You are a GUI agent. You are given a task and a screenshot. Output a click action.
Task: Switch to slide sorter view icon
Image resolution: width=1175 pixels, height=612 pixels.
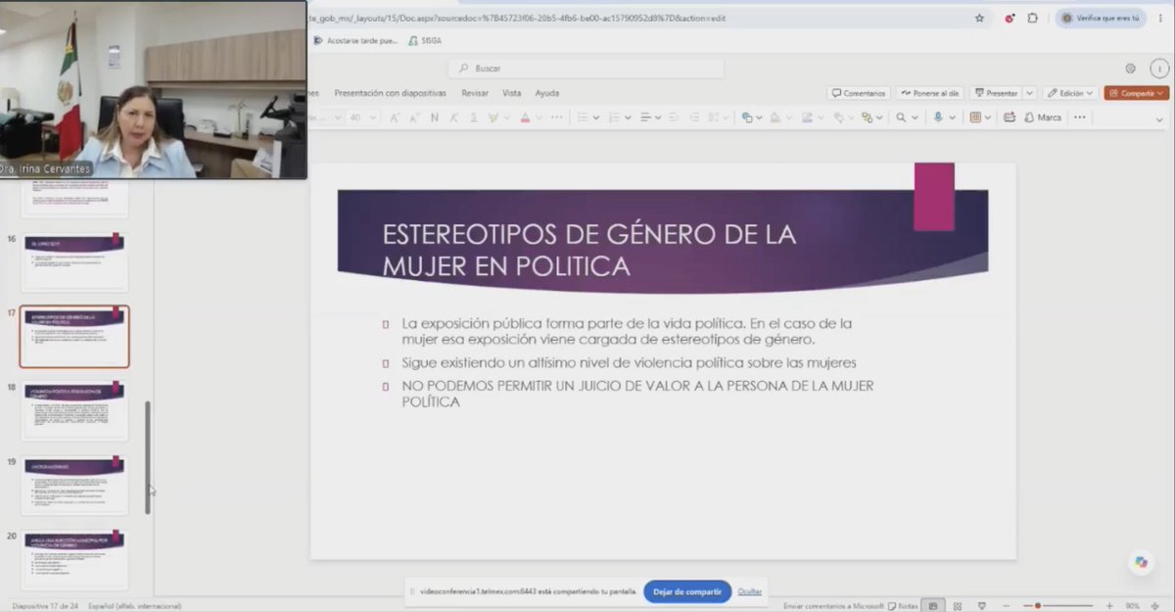pos(958,606)
